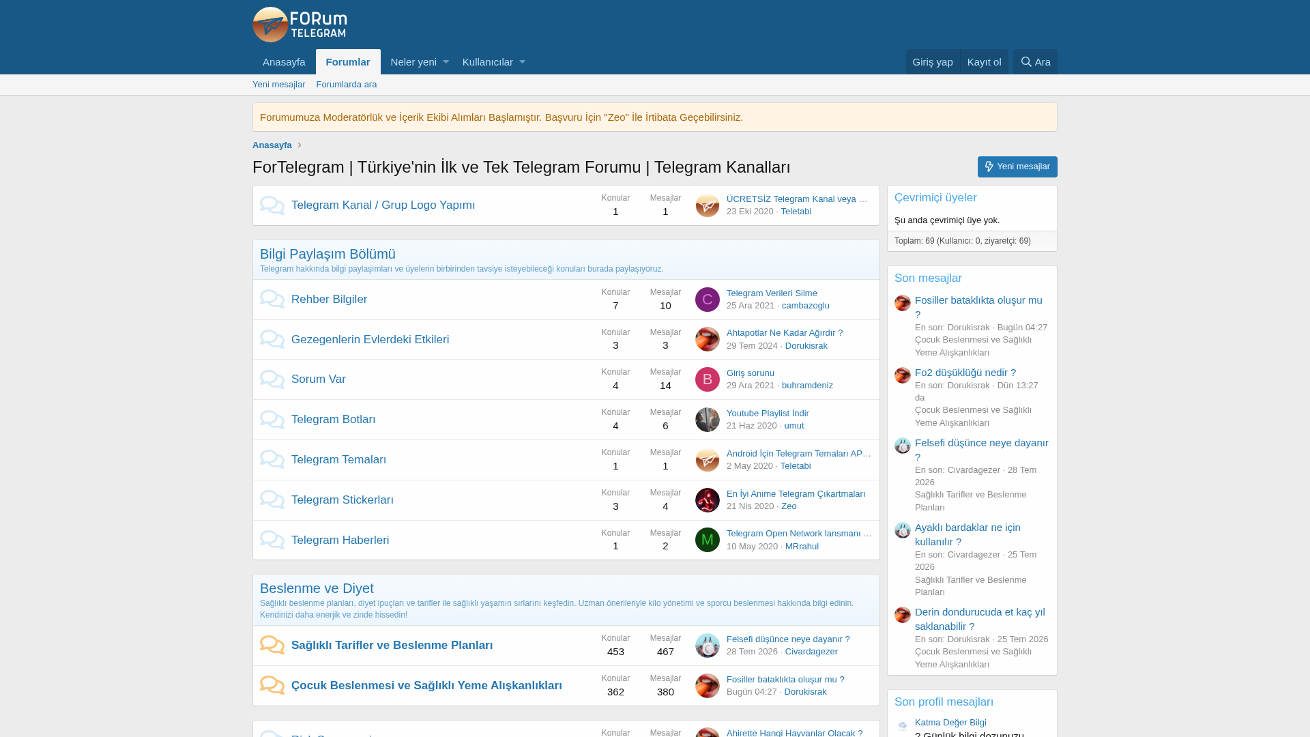Click forum icon beside Telegram Temaları
This screenshot has width=1310, height=737.
coord(272,459)
